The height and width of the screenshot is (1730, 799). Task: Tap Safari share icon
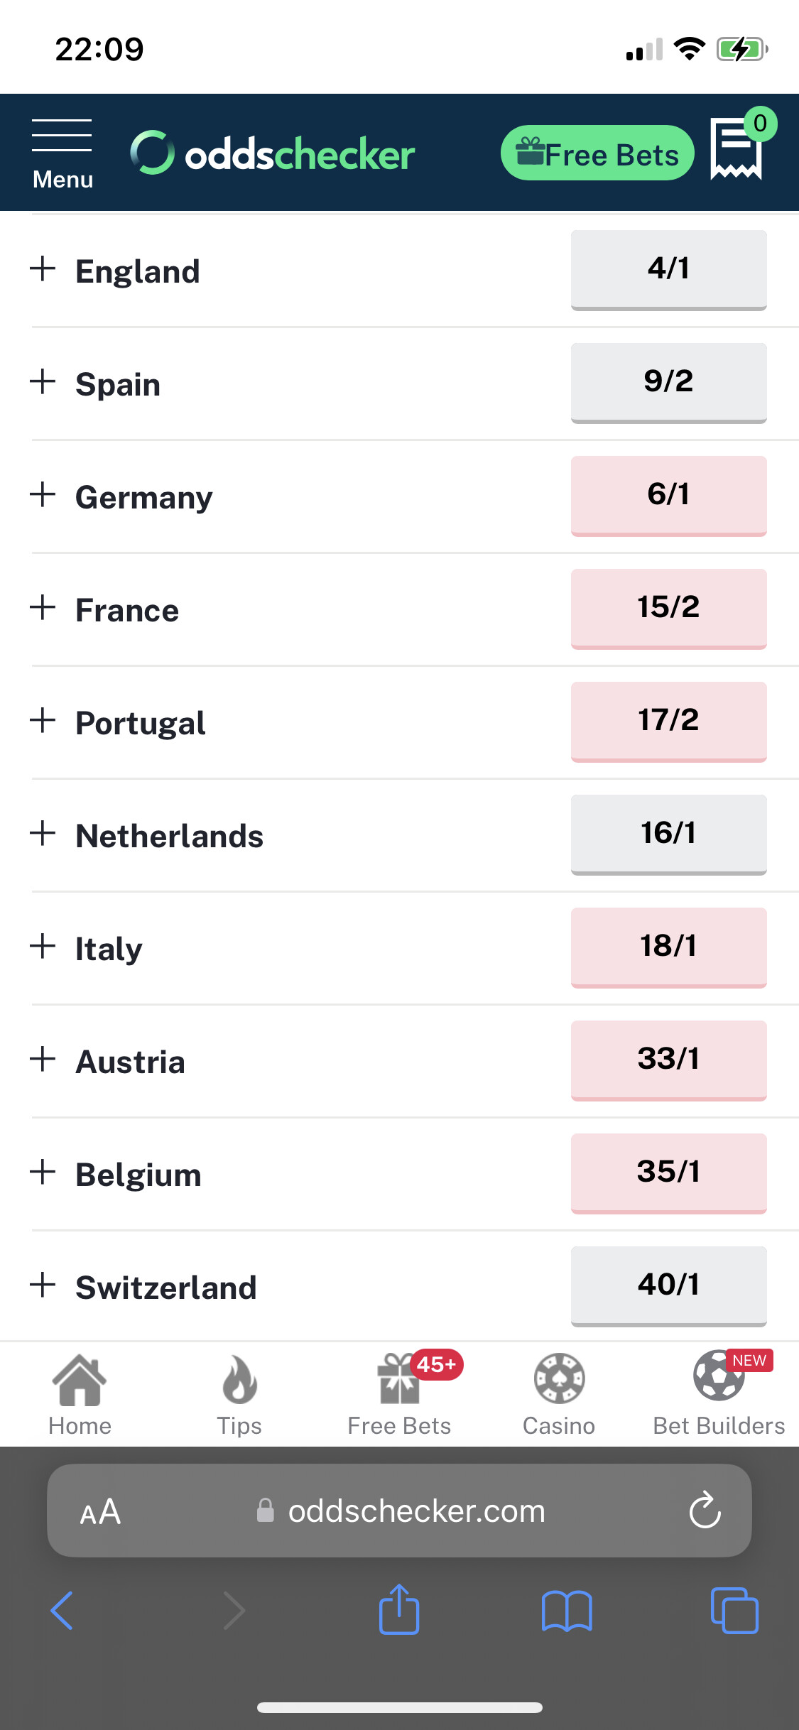[x=399, y=1609]
